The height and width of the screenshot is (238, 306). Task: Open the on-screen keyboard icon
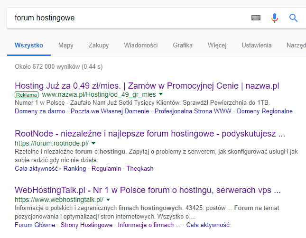[x=256, y=18]
